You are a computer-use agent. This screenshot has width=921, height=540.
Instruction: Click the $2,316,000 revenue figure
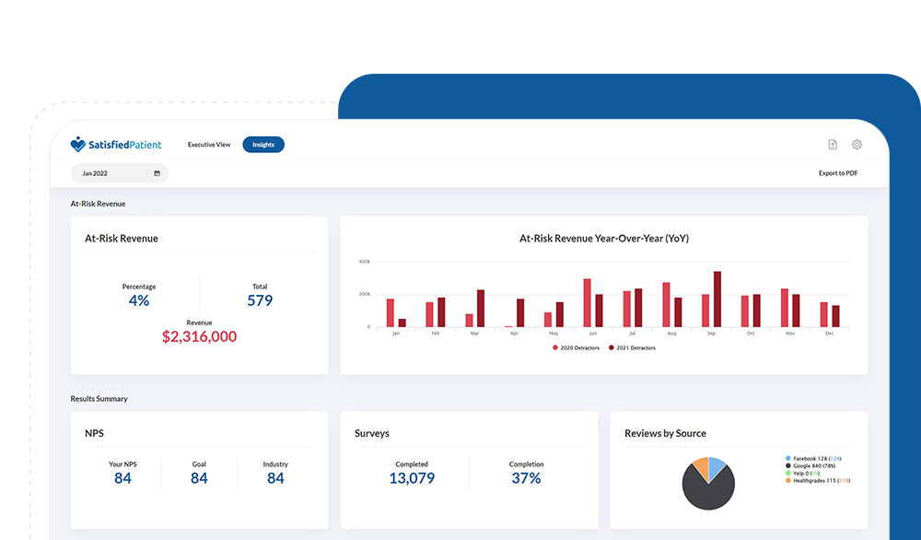[x=199, y=337]
